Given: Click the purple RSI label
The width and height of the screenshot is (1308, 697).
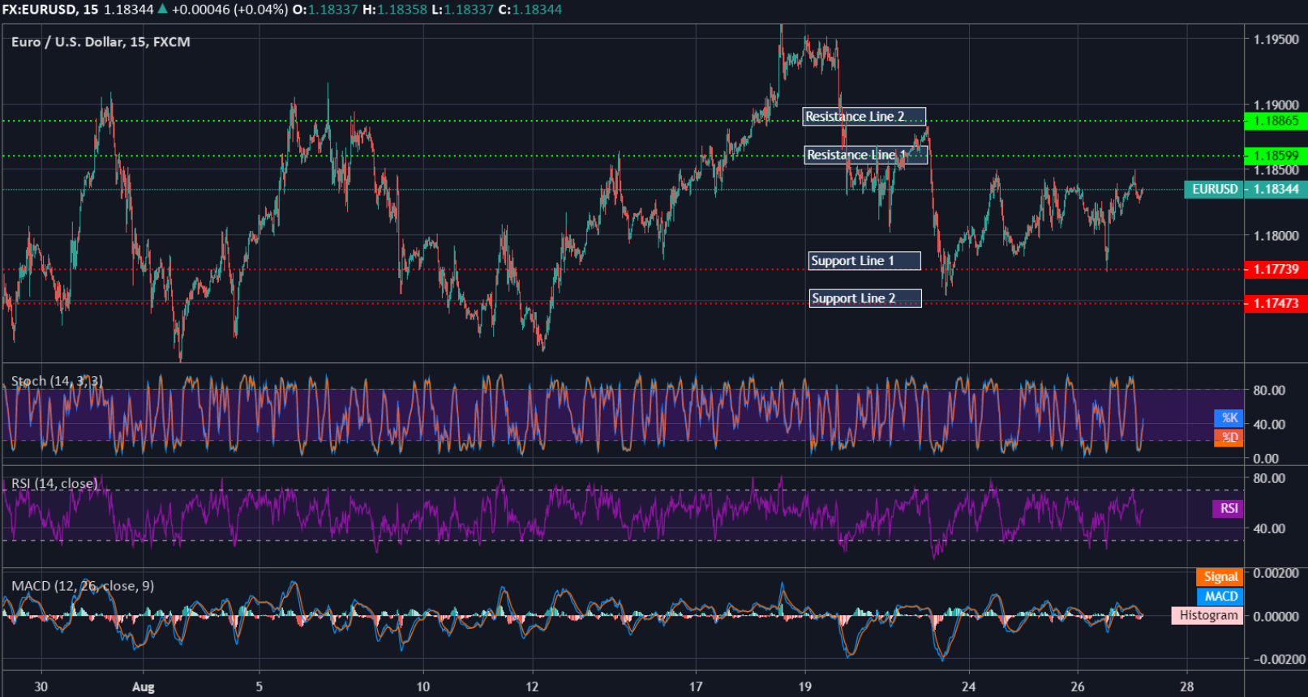Looking at the screenshot, I should coord(1229,509).
